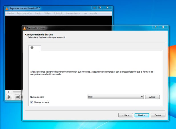Click the Cancel button
Viewport: 176px width, 129px height.
click(x=158, y=115)
